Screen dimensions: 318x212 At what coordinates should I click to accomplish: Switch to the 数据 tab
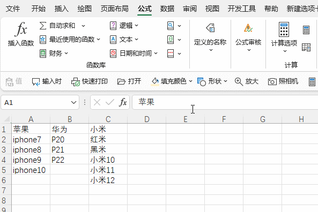(x=167, y=9)
